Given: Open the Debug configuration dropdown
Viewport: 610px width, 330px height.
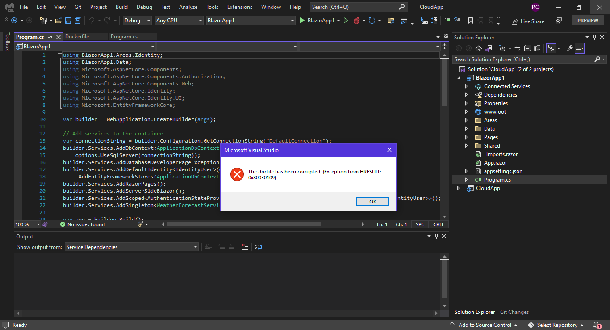Looking at the screenshot, I should [136, 21].
